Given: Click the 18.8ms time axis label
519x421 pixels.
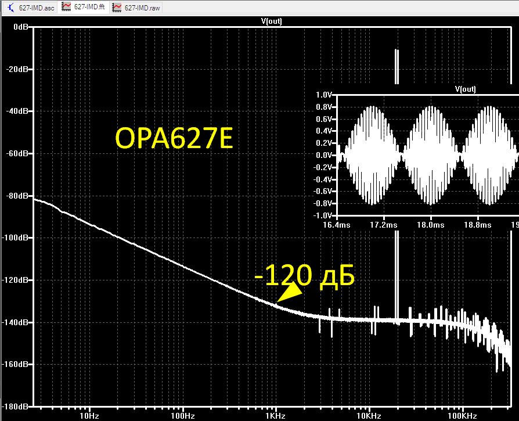Looking at the screenshot, I should pyautogui.click(x=478, y=225).
